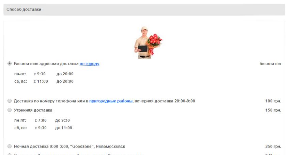
Task: Select the Утренняя доставка radio button
Action: (x=10, y=110)
